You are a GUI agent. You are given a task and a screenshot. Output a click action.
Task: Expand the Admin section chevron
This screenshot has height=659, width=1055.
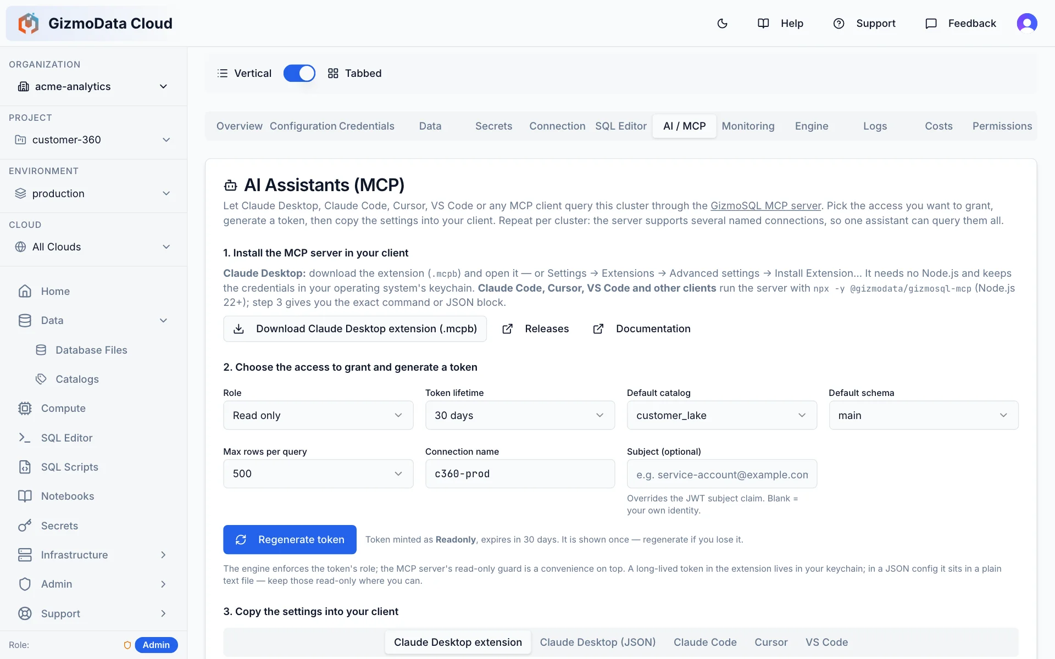pyautogui.click(x=163, y=584)
